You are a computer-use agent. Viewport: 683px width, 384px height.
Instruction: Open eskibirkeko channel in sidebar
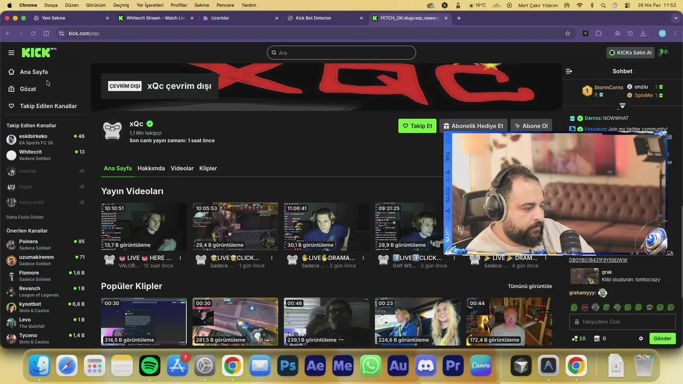click(45, 139)
